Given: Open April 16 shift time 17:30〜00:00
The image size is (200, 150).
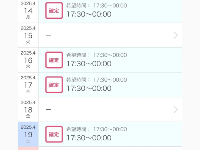Looking at the screenshot, I should (89, 64).
